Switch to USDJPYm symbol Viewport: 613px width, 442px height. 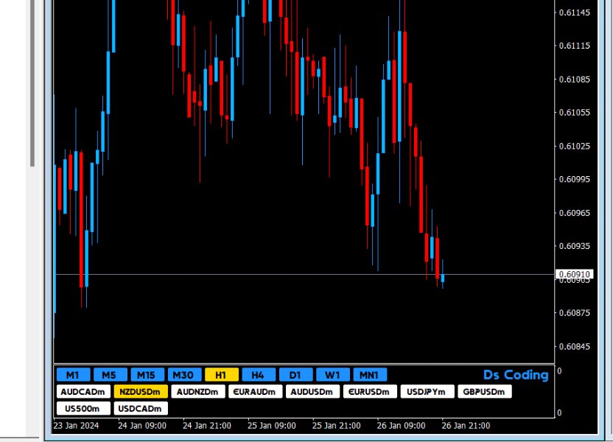[427, 392]
